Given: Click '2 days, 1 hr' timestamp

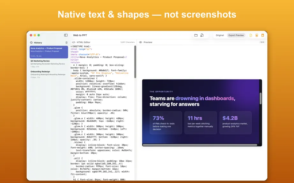Looking at the screenshot, I should [x=35, y=77].
